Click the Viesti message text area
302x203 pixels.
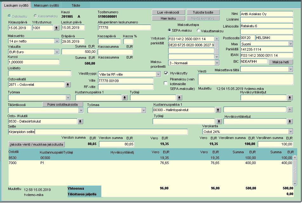click(245, 79)
